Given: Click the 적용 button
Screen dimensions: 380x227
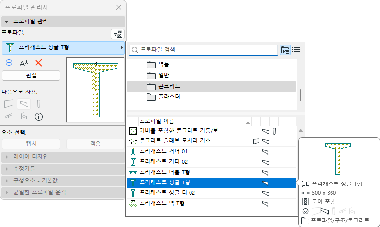Looking at the screenshot, I should (95, 144).
